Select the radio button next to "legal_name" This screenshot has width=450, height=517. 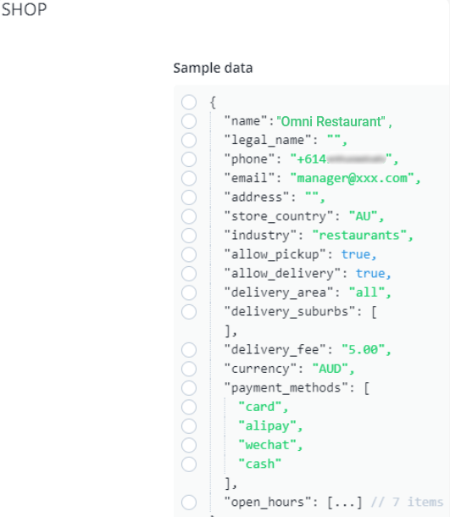(x=189, y=140)
